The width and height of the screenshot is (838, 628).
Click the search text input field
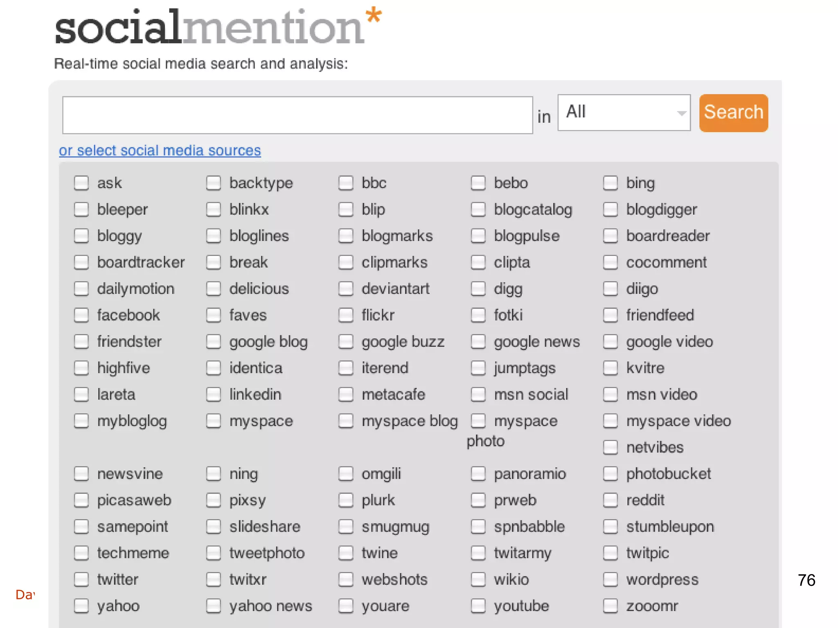click(x=297, y=115)
